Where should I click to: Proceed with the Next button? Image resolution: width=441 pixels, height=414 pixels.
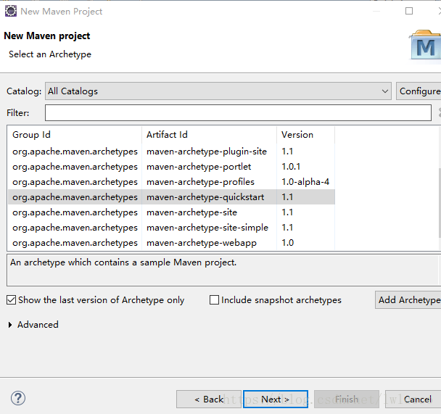click(x=276, y=399)
